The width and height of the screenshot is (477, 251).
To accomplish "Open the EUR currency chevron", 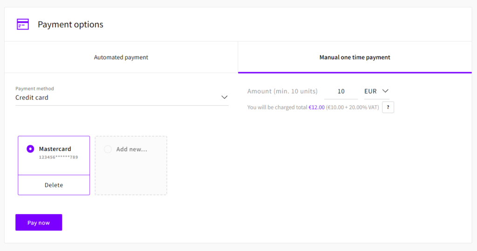I will click(x=385, y=91).
